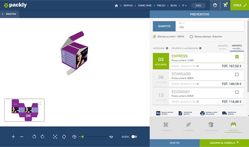The width and height of the screenshot is (249, 147).
Task: Click the center/fit view icon
Action: point(55,137)
